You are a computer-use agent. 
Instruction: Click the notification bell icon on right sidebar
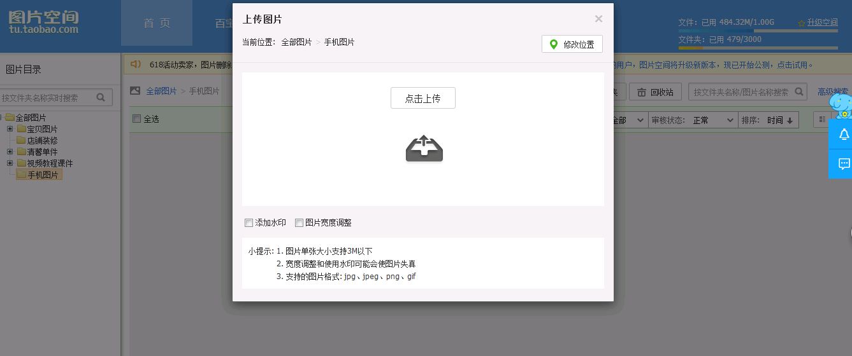pyautogui.click(x=844, y=134)
